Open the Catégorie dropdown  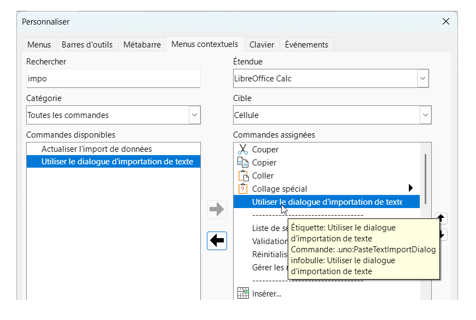pos(194,115)
